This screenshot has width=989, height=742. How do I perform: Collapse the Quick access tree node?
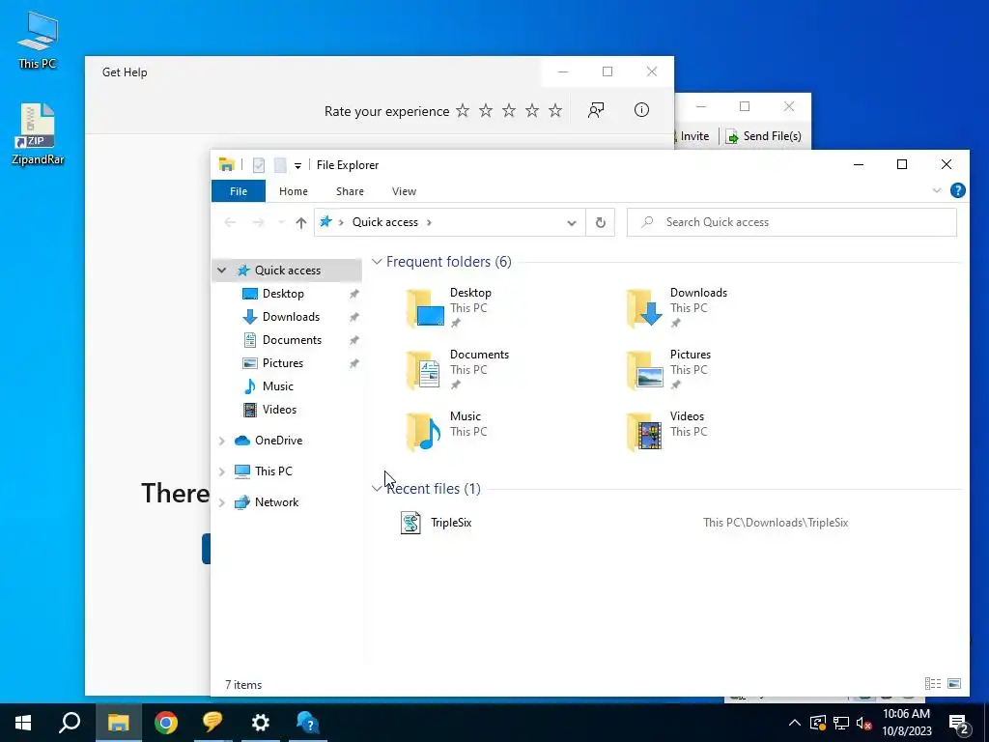222,271
